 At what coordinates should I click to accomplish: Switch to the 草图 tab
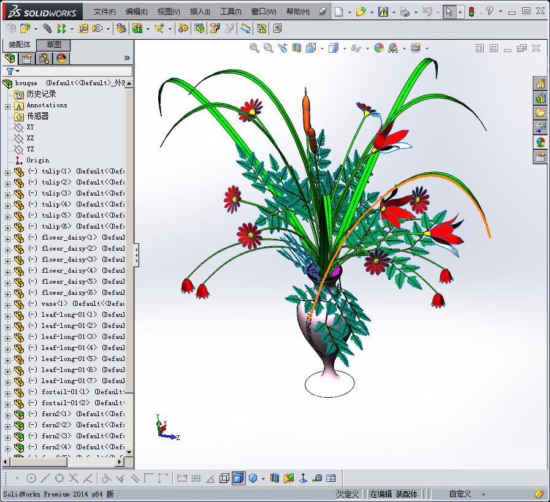click(54, 45)
